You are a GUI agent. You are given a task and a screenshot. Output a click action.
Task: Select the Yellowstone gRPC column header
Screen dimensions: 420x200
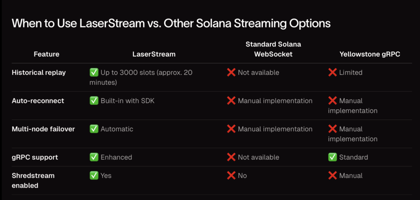(370, 54)
